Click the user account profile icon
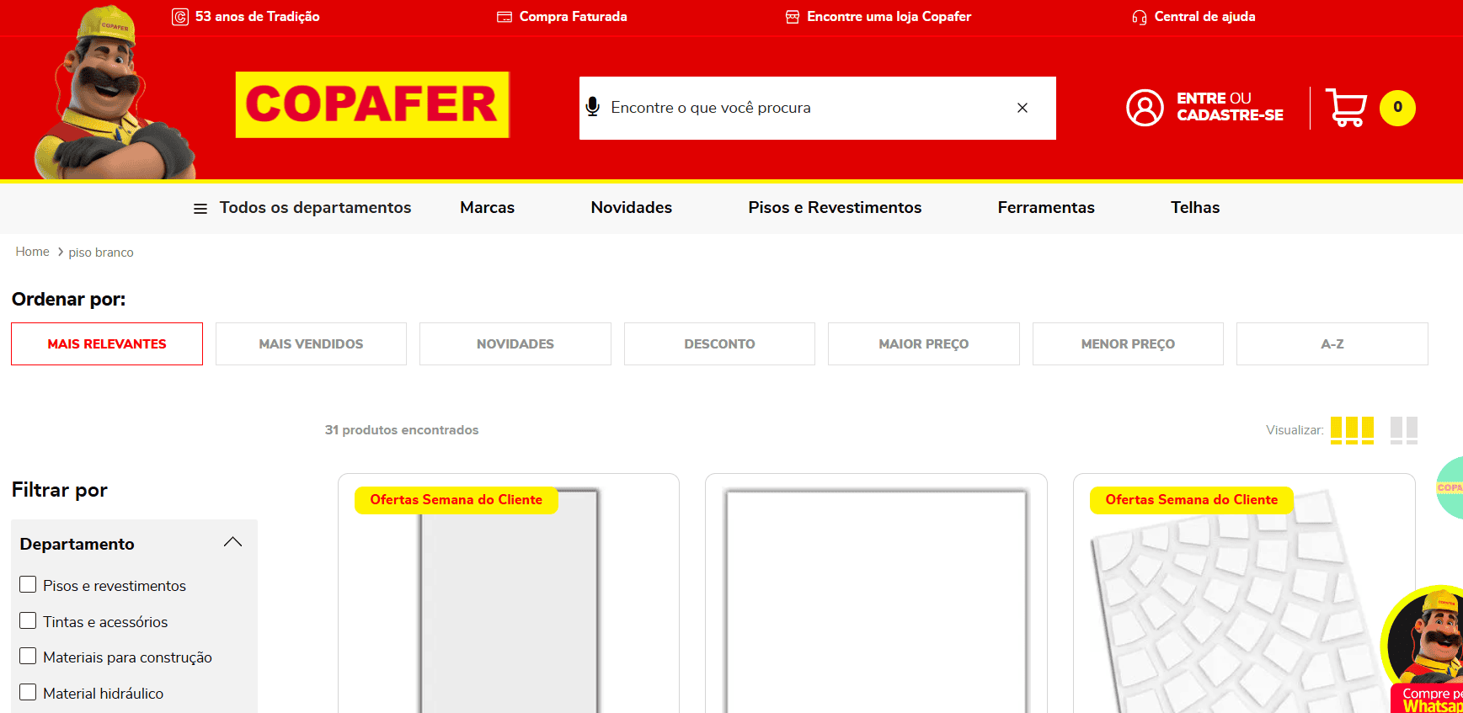This screenshot has height=713, width=1463. [x=1145, y=108]
